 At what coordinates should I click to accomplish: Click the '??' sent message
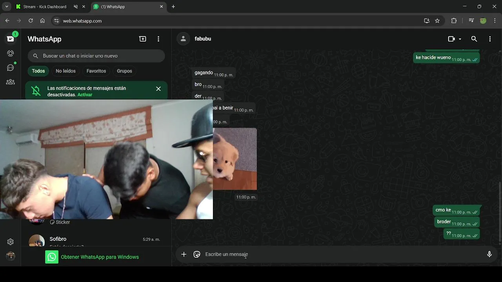click(462, 234)
